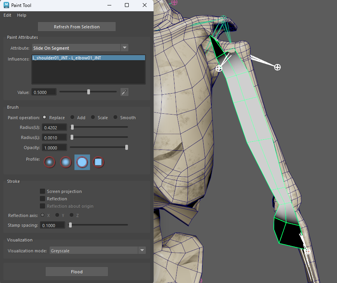Select the soft brush profile icon
The width and height of the screenshot is (337, 283).
66,162
